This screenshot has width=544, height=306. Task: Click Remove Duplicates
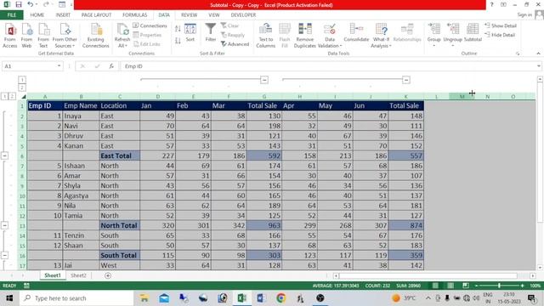pyautogui.click(x=305, y=36)
